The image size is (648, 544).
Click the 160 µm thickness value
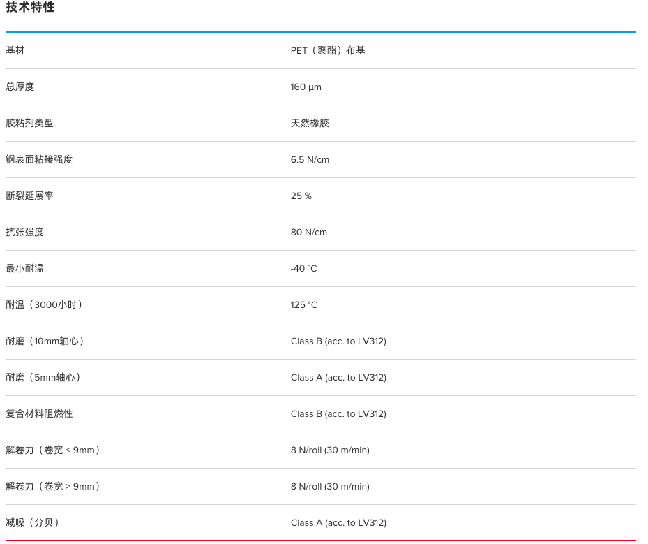click(306, 87)
